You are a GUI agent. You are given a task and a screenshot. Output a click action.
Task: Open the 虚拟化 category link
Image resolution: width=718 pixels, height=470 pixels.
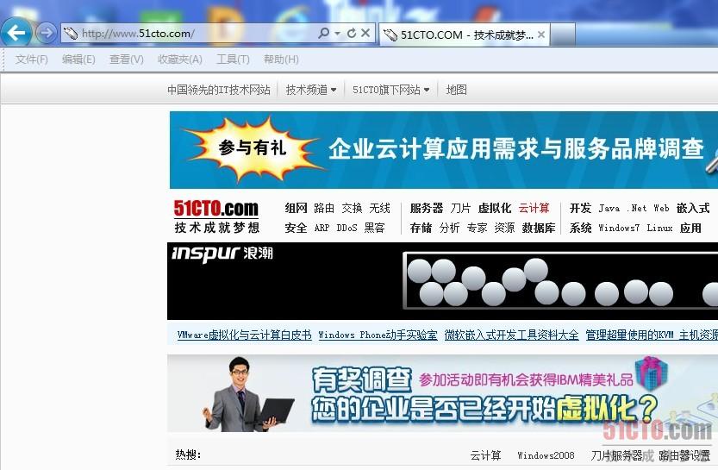pyautogui.click(x=495, y=209)
